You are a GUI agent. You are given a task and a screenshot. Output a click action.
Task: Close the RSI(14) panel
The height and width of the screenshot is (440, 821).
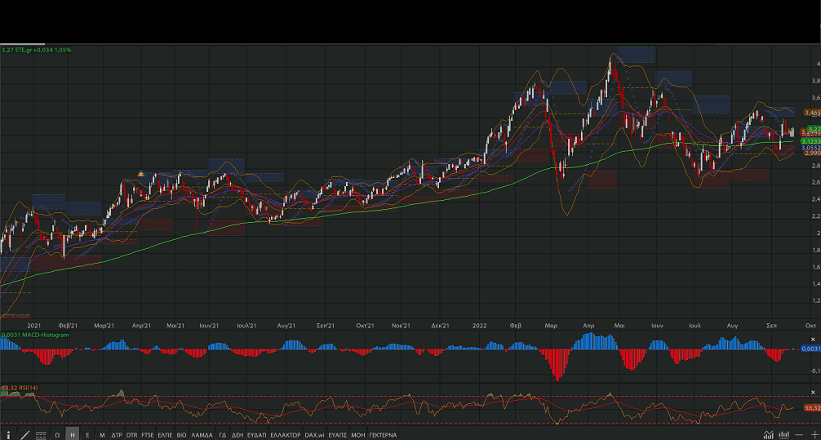813,392
